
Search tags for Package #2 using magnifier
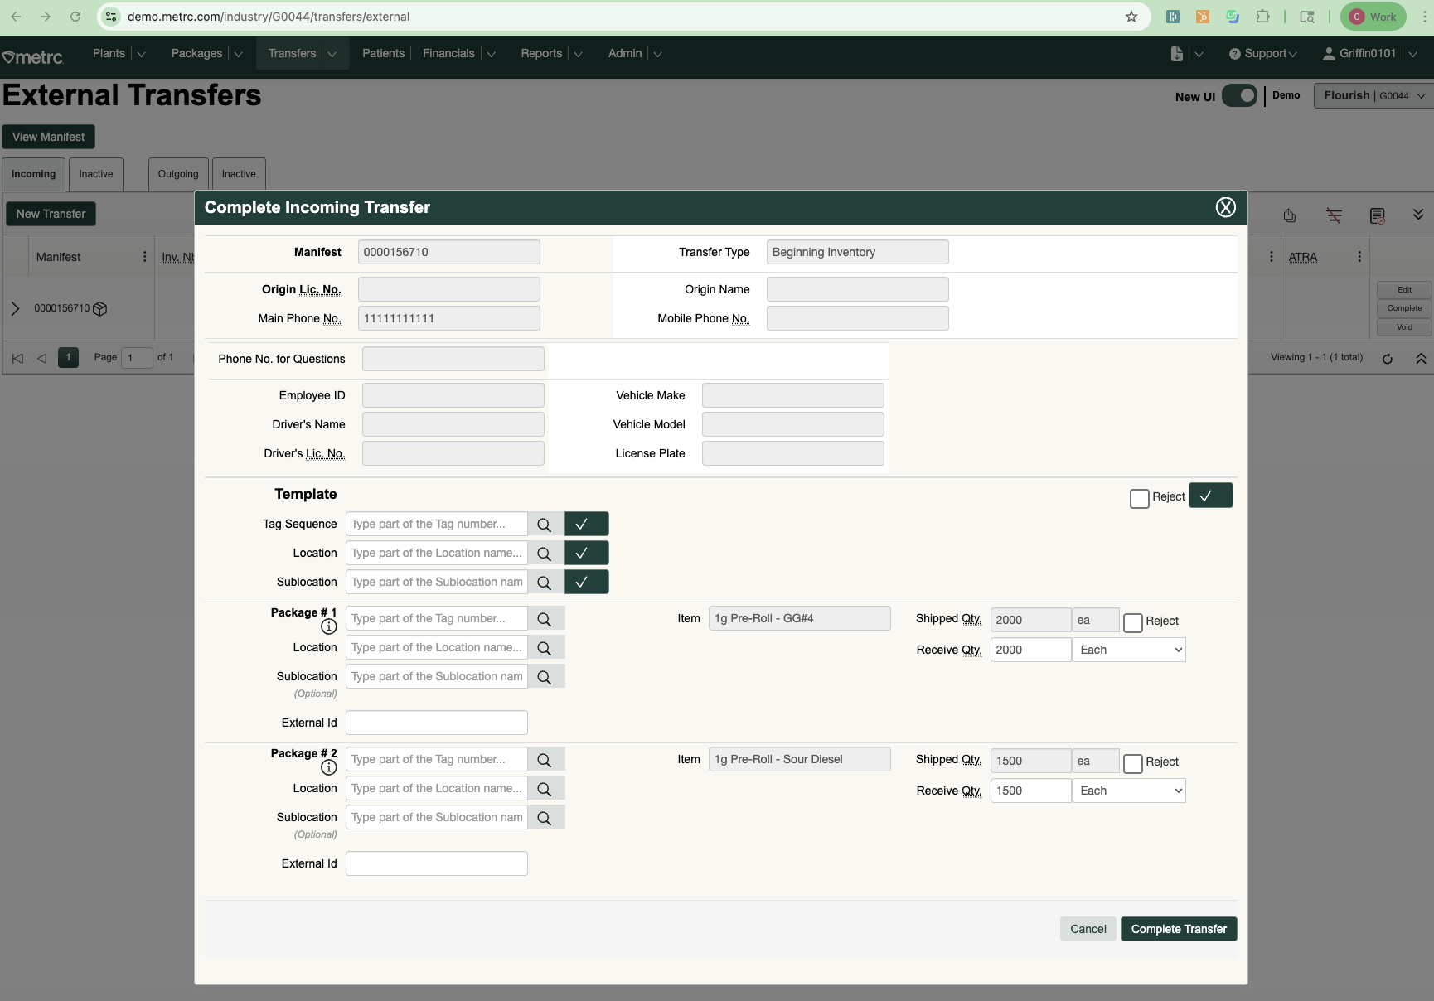coord(544,760)
